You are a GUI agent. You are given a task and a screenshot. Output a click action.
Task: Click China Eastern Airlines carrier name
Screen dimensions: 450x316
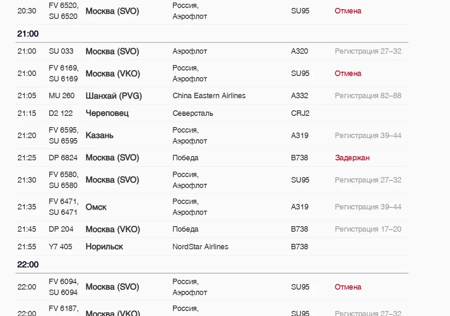coord(209,96)
